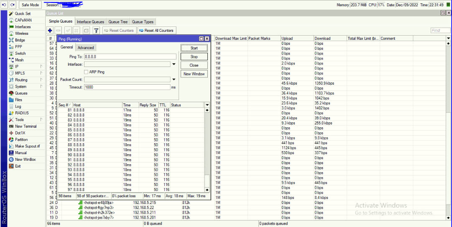The image size is (452, 227).
Task: Click Make Supout.rif in sidebar
Action: click(x=26, y=147)
